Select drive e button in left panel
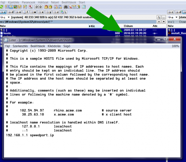This screenshot has width=186, height=162. point(18,12)
